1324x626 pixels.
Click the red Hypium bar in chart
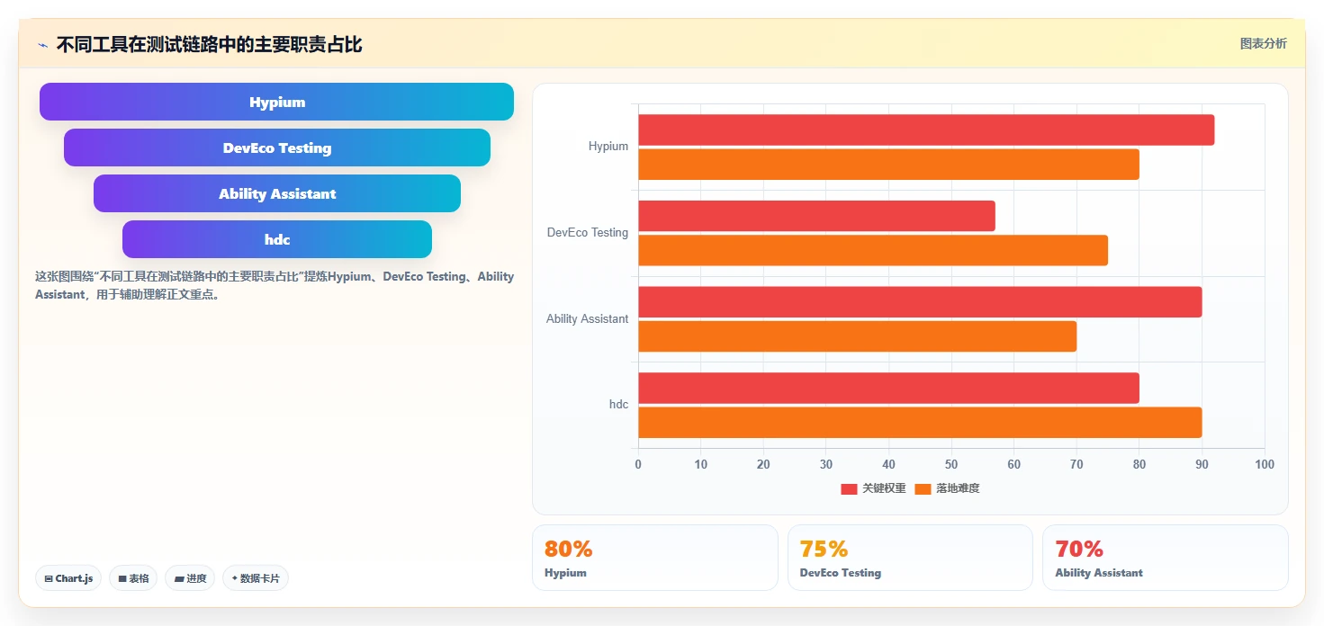926,130
